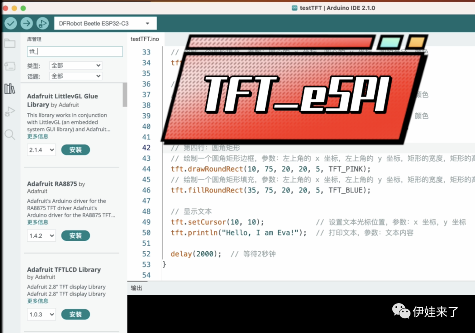Screen dimensions: 475x333
Task: Open the 类型 filter dropdown
Action: 76,65
